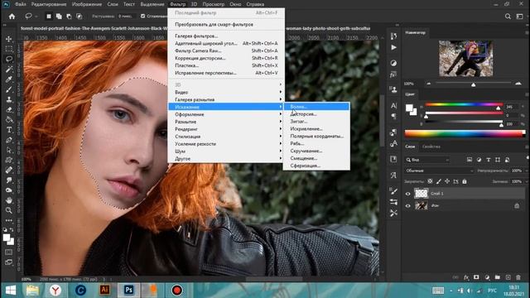Expand the Размытие submenu
This screenshot has height=298, width=530.
tap(226, 122)
